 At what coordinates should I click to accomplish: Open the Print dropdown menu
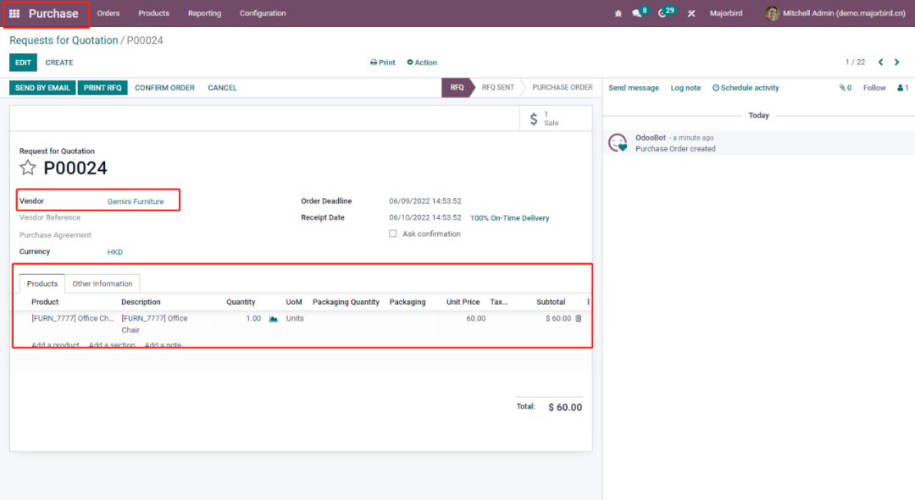383,63
